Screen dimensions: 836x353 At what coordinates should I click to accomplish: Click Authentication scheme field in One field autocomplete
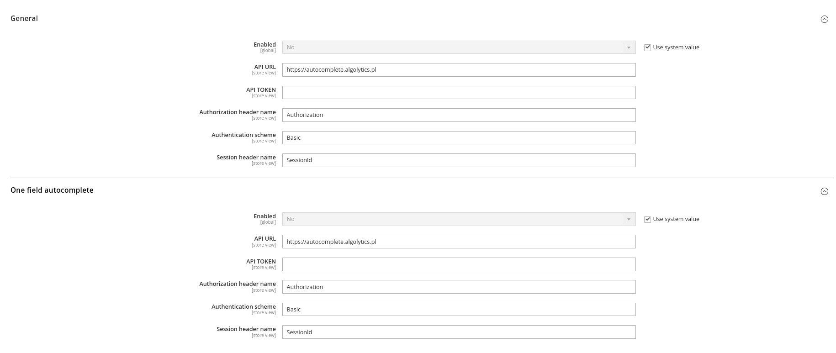tap(459, 310)
